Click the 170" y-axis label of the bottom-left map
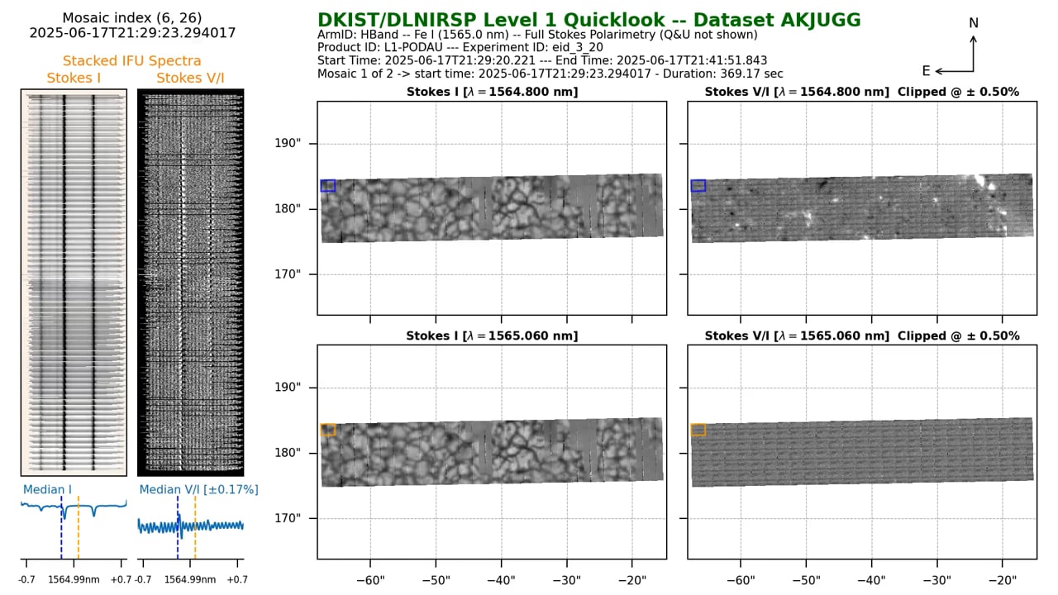 pyautogui.click(x=288, y=518)
